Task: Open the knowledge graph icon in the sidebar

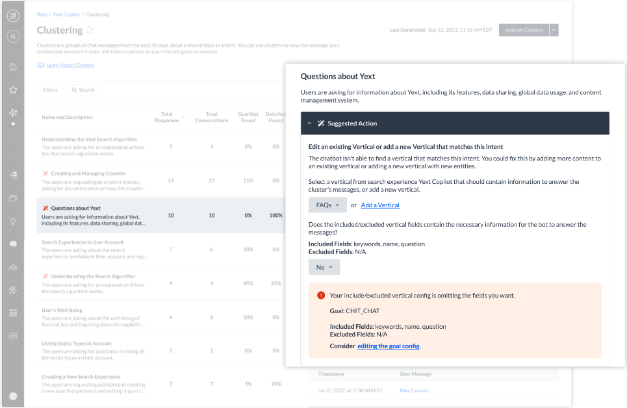Action: [x=13, y=112]
